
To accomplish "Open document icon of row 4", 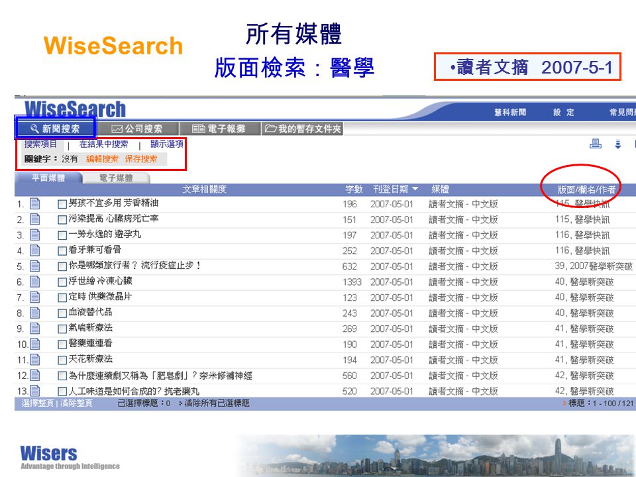I will coord(35,250).
